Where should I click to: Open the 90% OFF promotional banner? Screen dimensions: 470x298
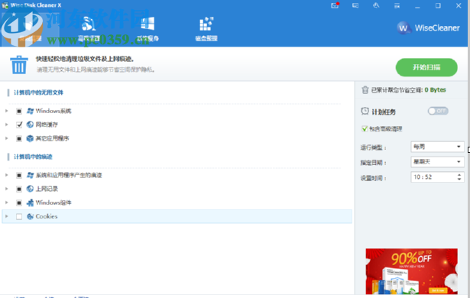[412, 271]
